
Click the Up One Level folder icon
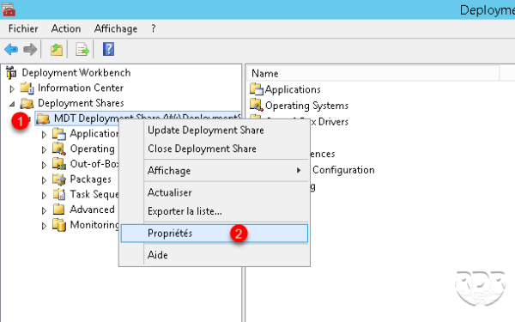[57, 50]
